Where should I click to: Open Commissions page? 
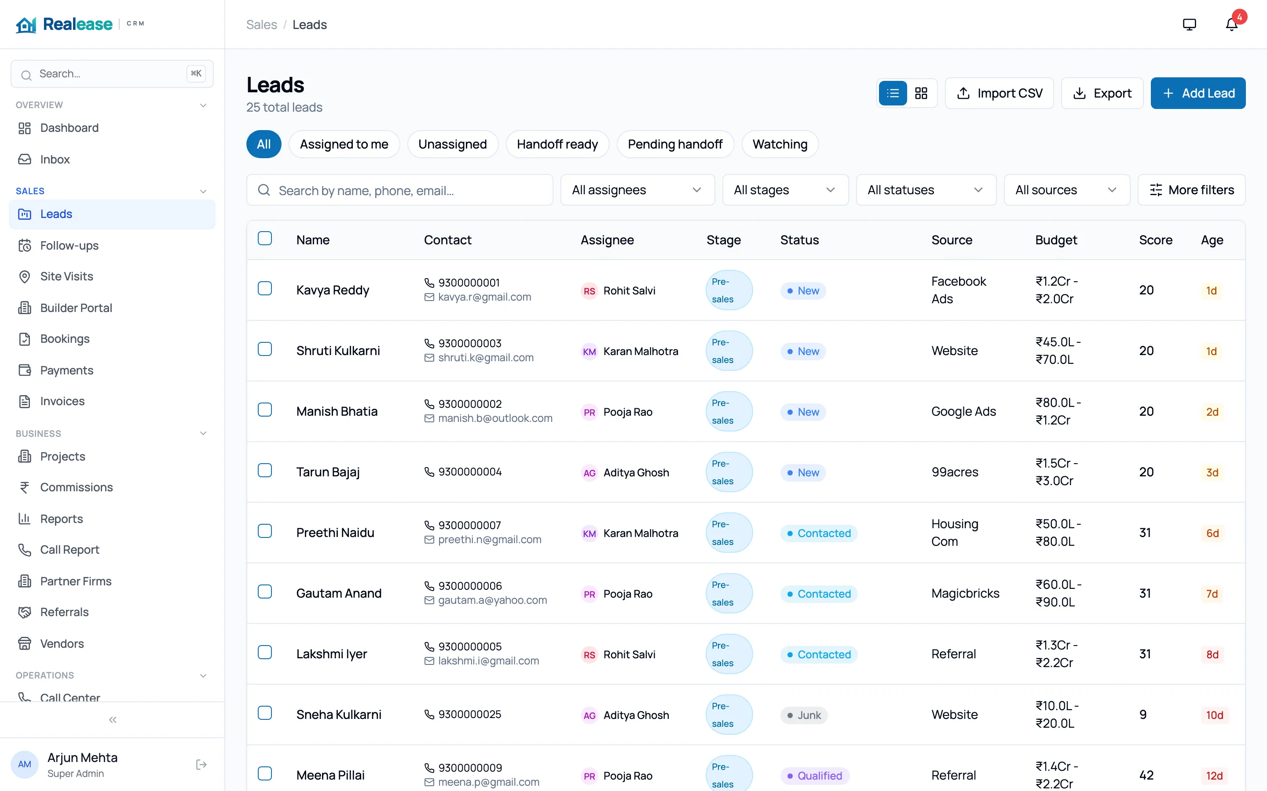click(x=112, y=488)
